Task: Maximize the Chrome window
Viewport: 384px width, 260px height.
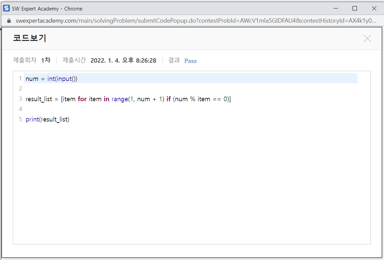Action: point(355,8)
